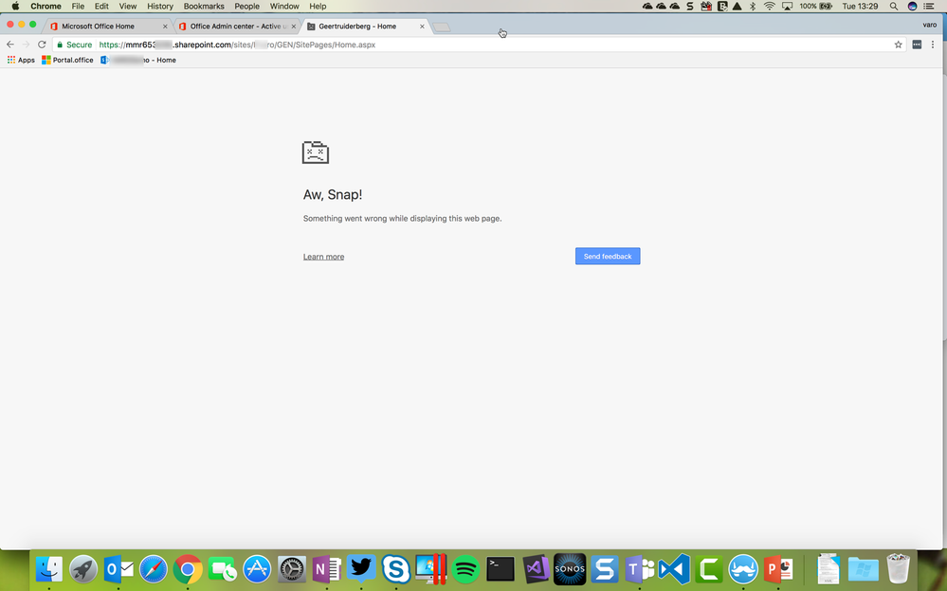The width and height of the screenshot is (947, 591).
Task: Launch Safari from the Dock
Action: tap(154, 569)
